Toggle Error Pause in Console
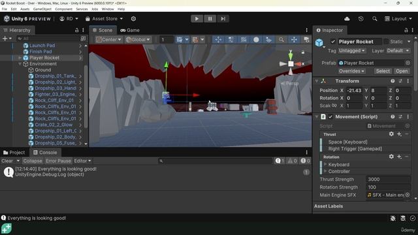This screenshot has height=235, width=418. (x=58, y=161)
